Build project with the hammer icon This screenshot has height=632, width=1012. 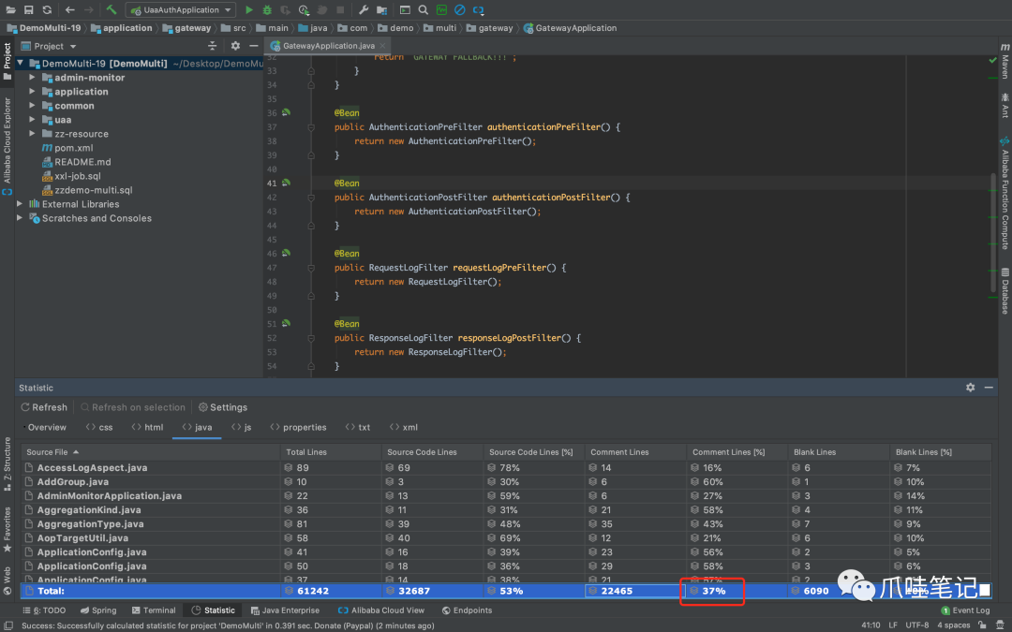[x=111, y=9]
